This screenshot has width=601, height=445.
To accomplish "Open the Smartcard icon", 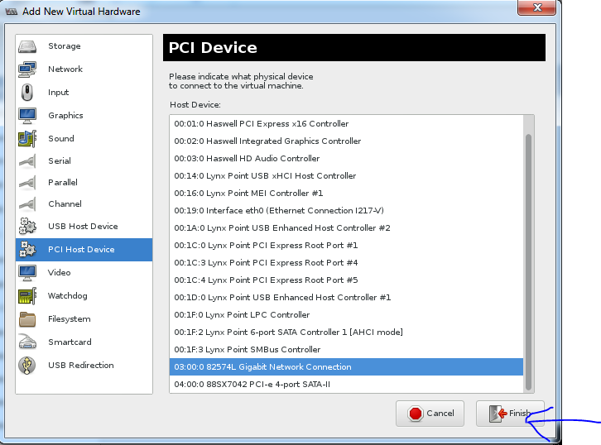I will click(x=27, y=342).
